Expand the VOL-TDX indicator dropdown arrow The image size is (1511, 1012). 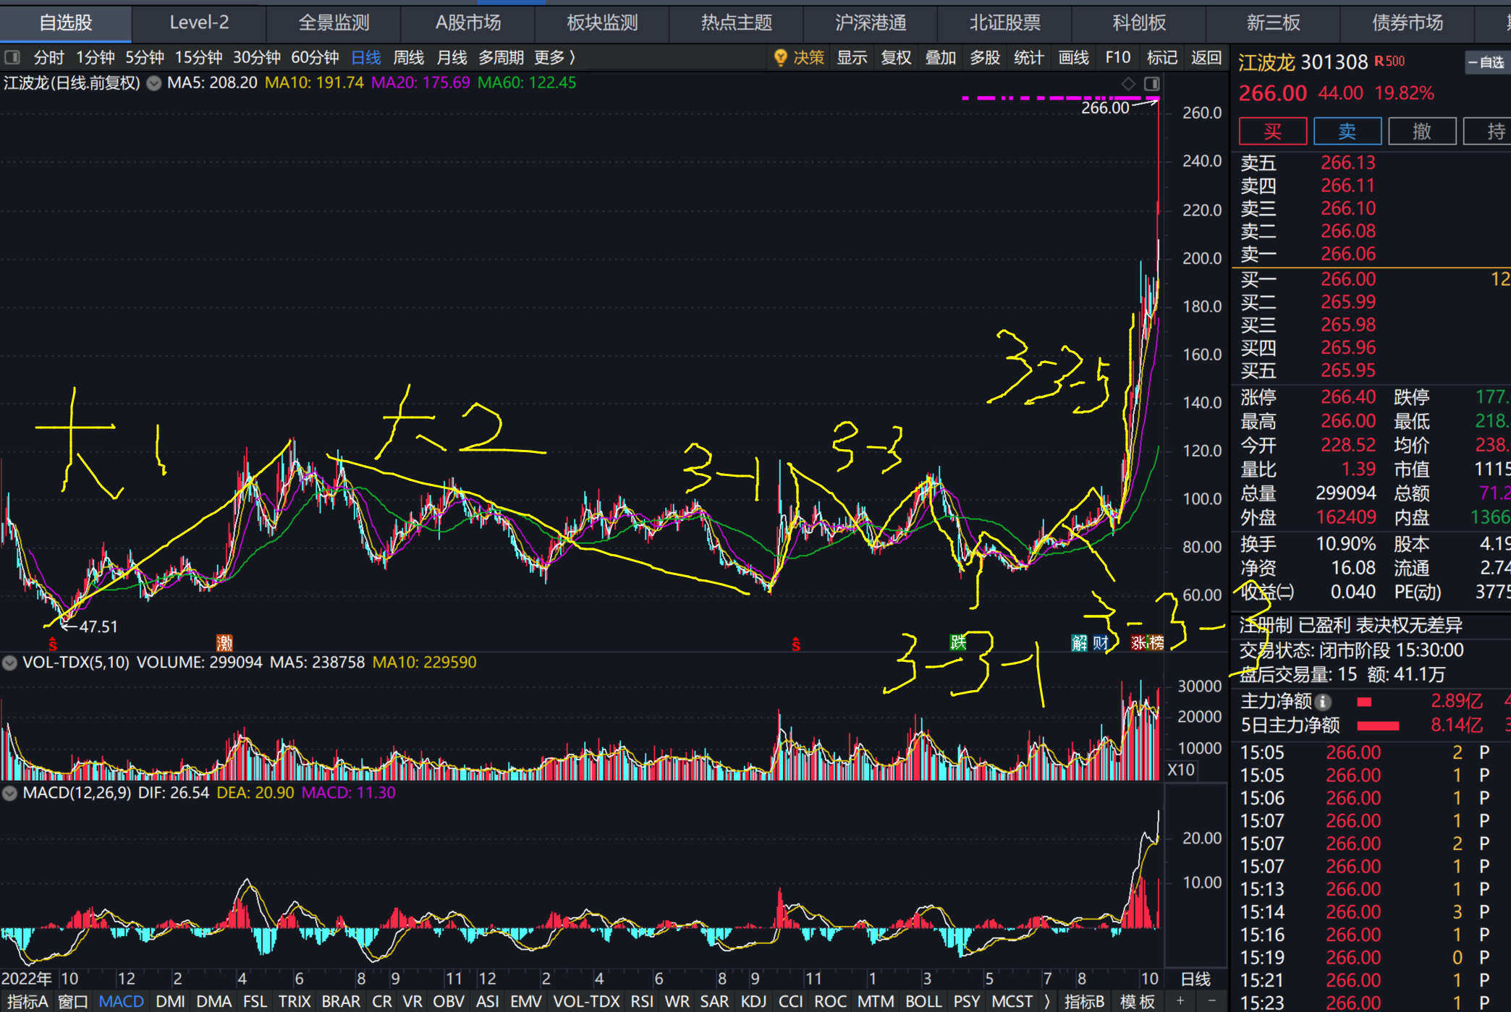9,663
